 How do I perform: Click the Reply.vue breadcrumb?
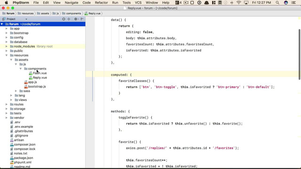click(93, 14)
